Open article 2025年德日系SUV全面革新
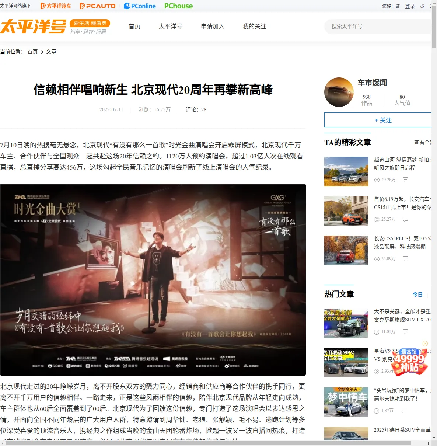Viewport: 437px width, 446px height. (x=403, y=430)
